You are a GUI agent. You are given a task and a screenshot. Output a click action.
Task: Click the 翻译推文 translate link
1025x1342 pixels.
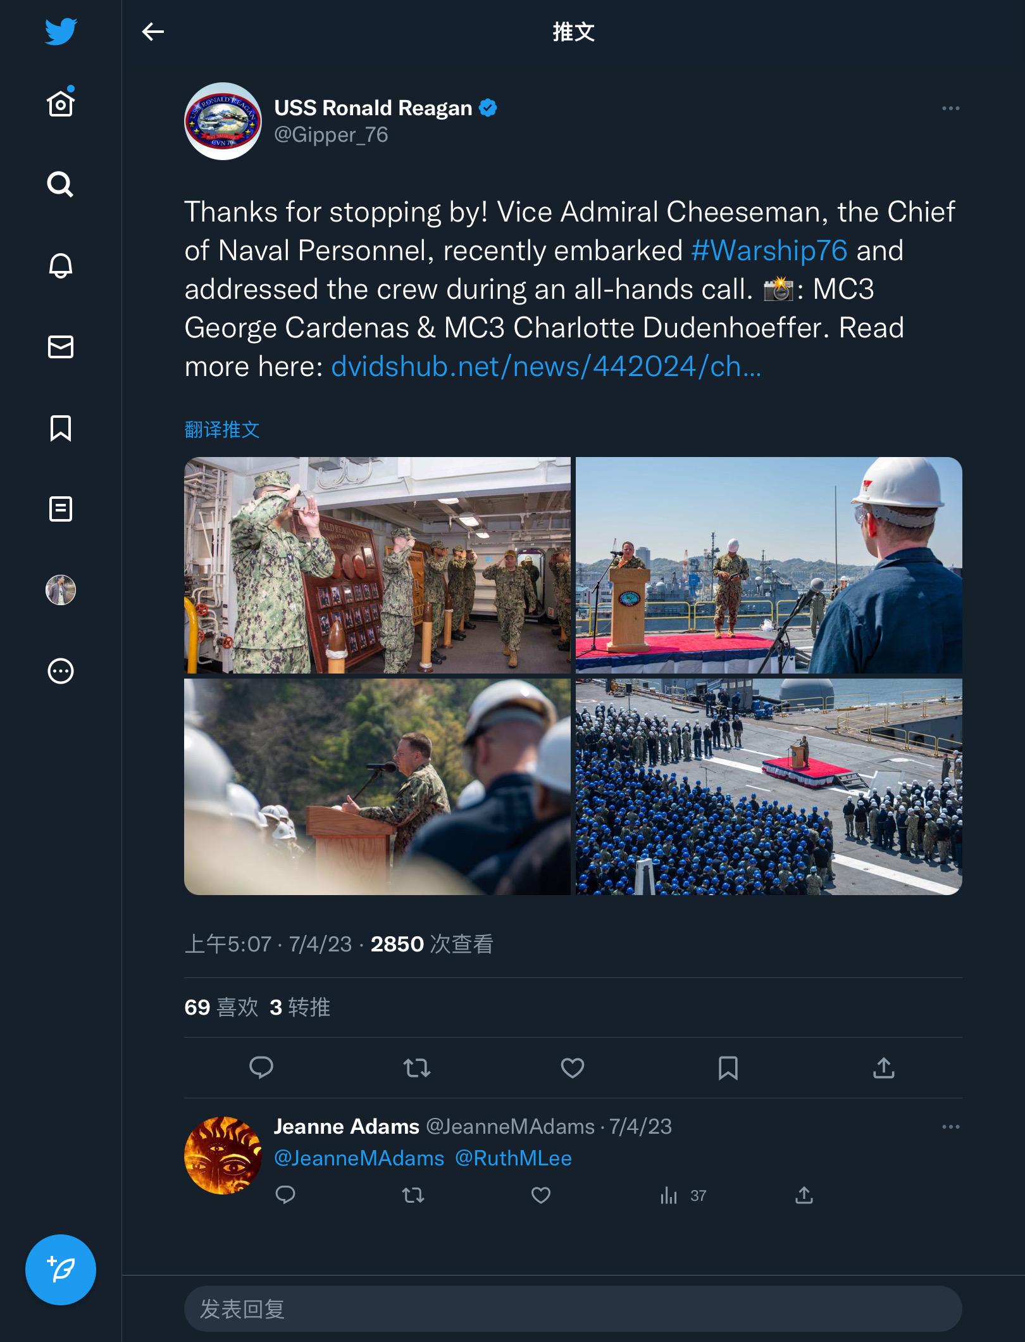(222, 430)
